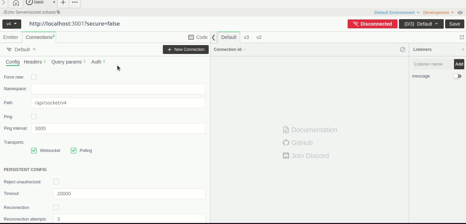Select the Default connection tab

(x=229, y=37)
